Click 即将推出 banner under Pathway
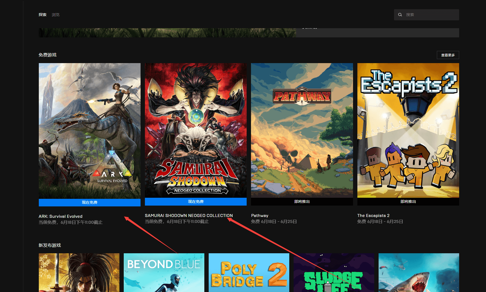 tap(302, 202)
